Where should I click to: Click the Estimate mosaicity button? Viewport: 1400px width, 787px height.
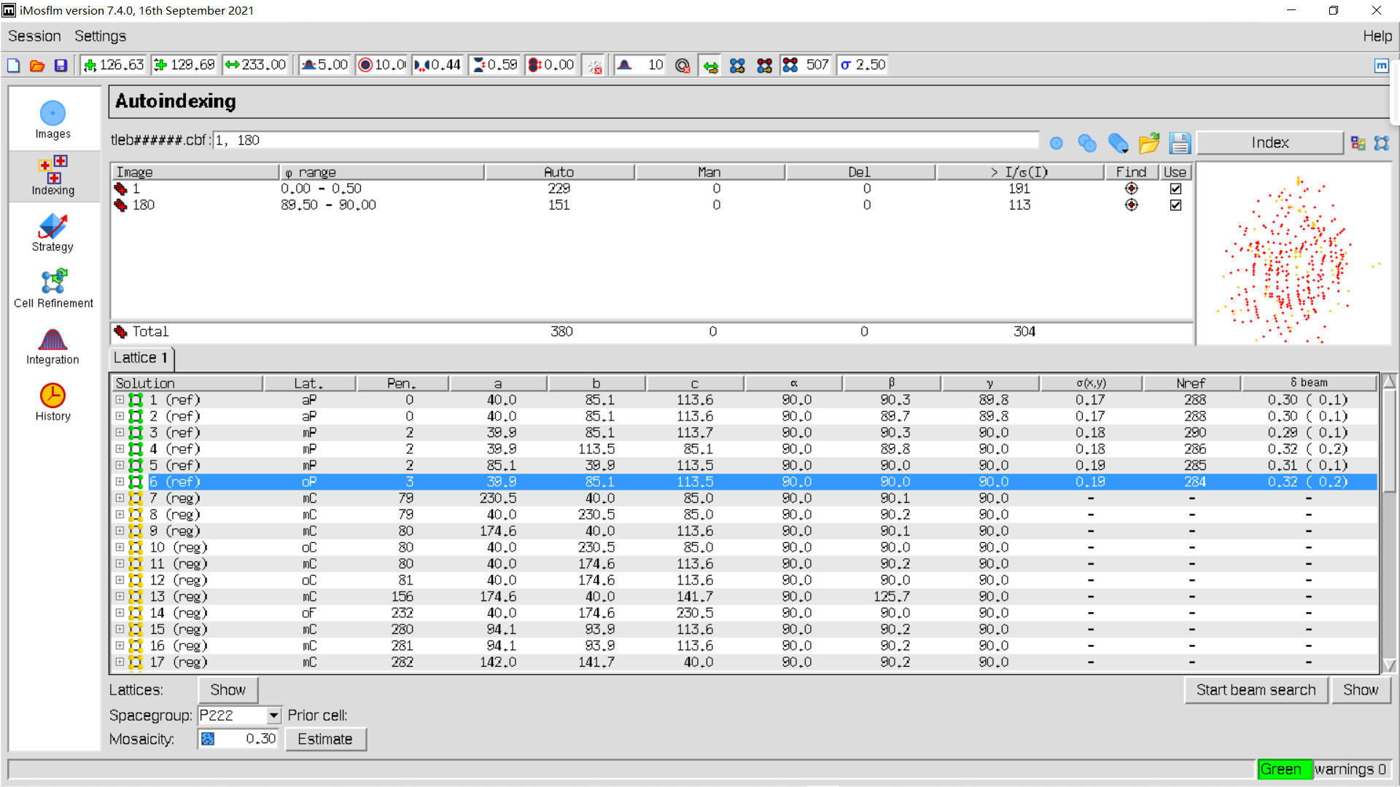[324, 739]
